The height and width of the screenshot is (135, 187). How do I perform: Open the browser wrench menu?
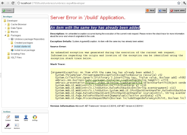tap(184, 3)
